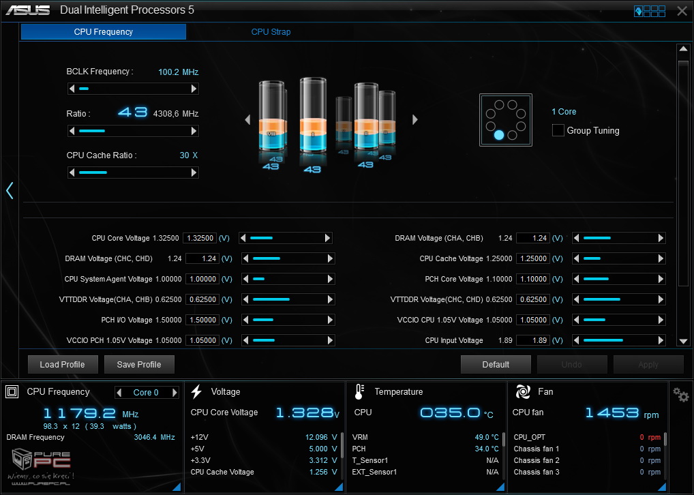Switch to the CPU Strap tab
The image size is (694, 495).
coord(271,32)
